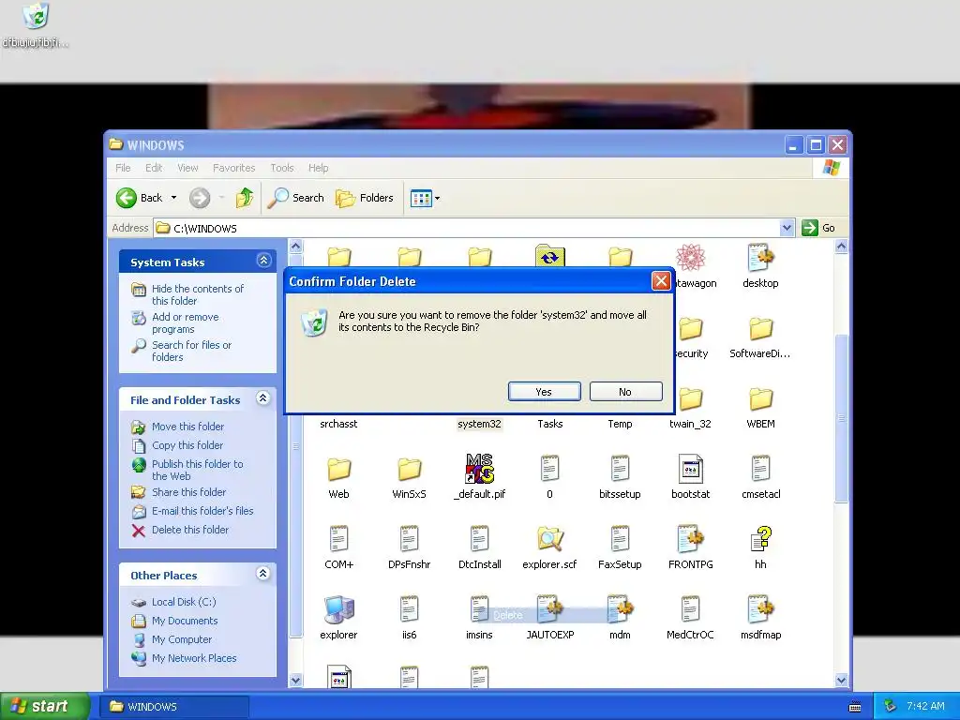Open the Favorites menu
Screen dimensions: 960x720
point(233,168)
